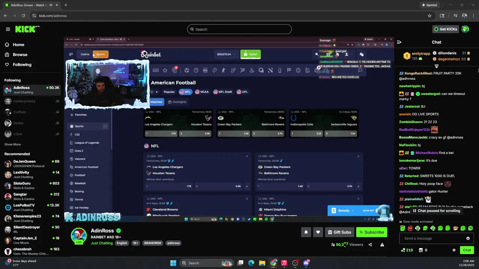Open Browse in the sidebar
This screenshot has width=479, height=269.
pyautogui.click(x=20, y=55)
